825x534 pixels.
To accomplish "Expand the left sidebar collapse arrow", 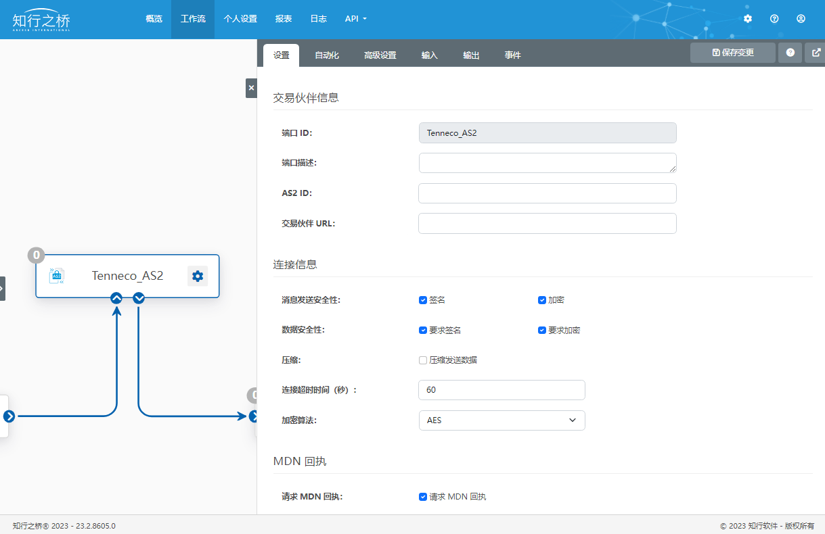I will coord(2,289).
